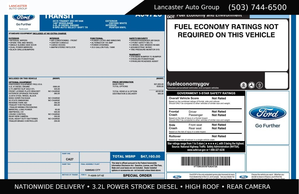Click the small Ford logo beside Ford ESP text
The height and width of the screenshot is (194, 299).
[177, 177]
